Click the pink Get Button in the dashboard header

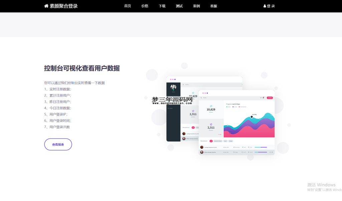pos(270,98)
